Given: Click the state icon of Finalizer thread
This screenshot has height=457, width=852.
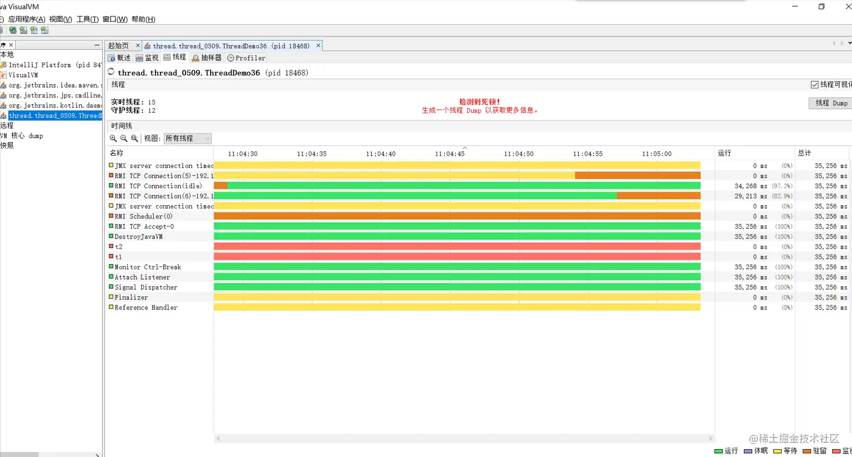Looking at the screenshot, I should click(111, 298).
